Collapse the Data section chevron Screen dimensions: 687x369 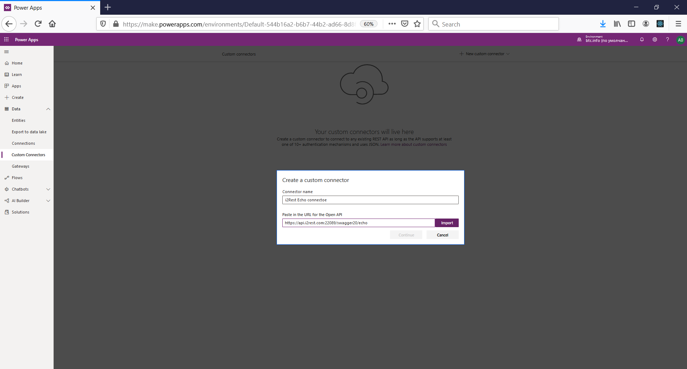tap(48, 109)
